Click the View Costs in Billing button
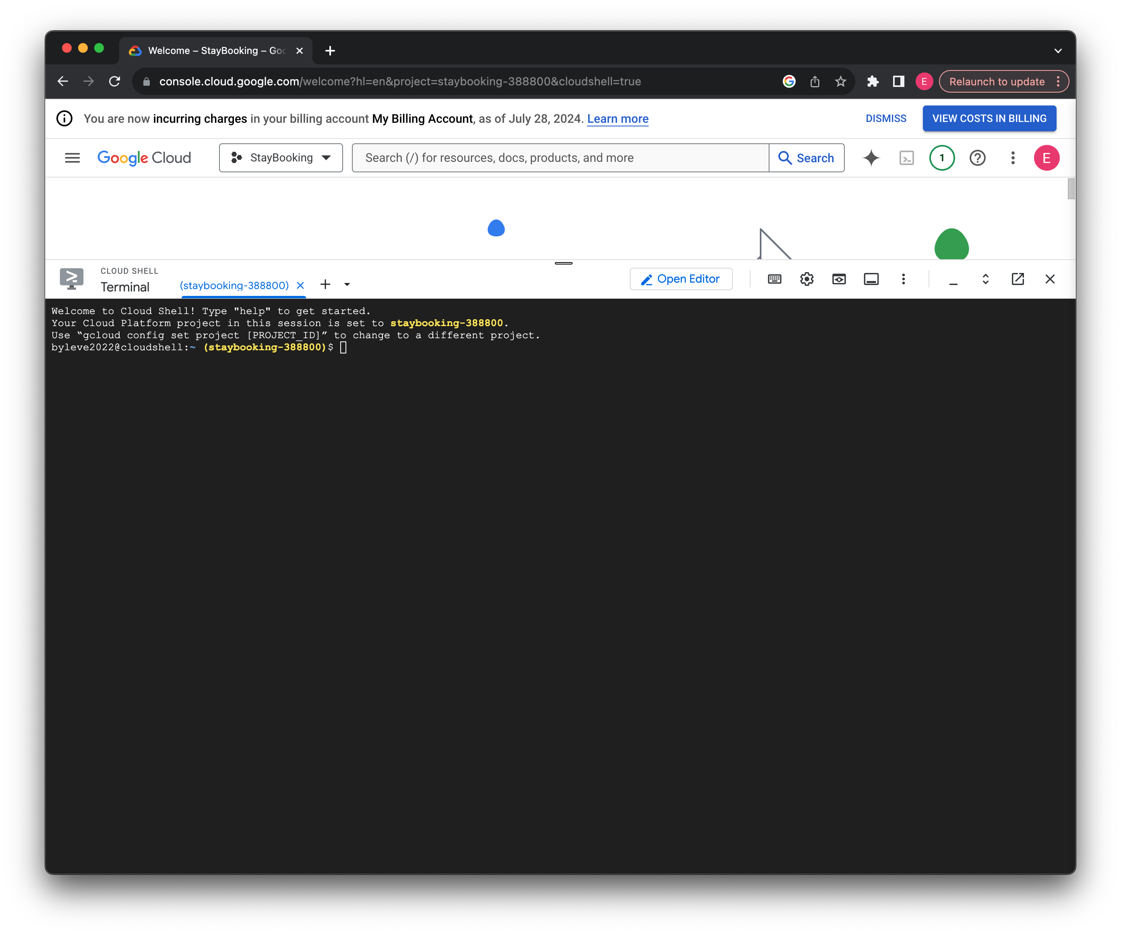Viewport: 1121px width, 934px height. click(989, 118)
